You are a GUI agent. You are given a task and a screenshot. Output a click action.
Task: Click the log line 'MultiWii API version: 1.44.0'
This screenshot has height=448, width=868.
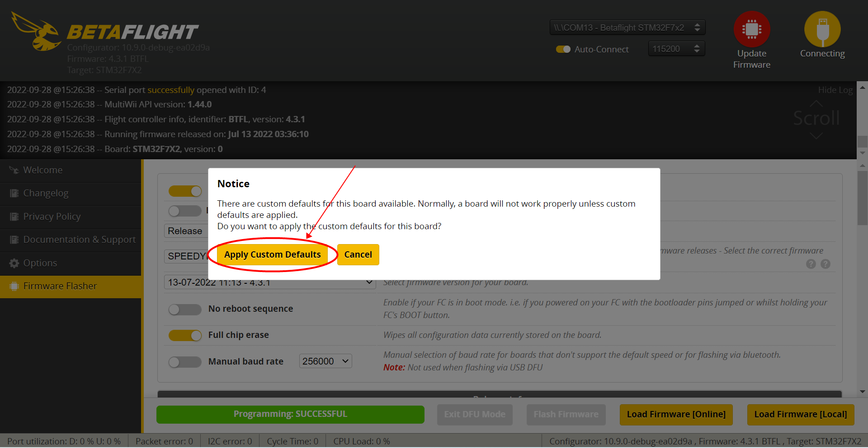tap(109, 104)
